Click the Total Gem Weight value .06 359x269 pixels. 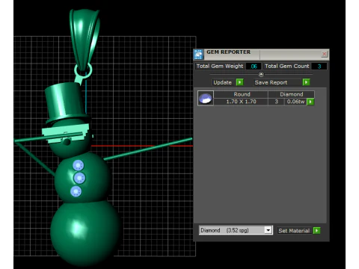coord(254,67)
